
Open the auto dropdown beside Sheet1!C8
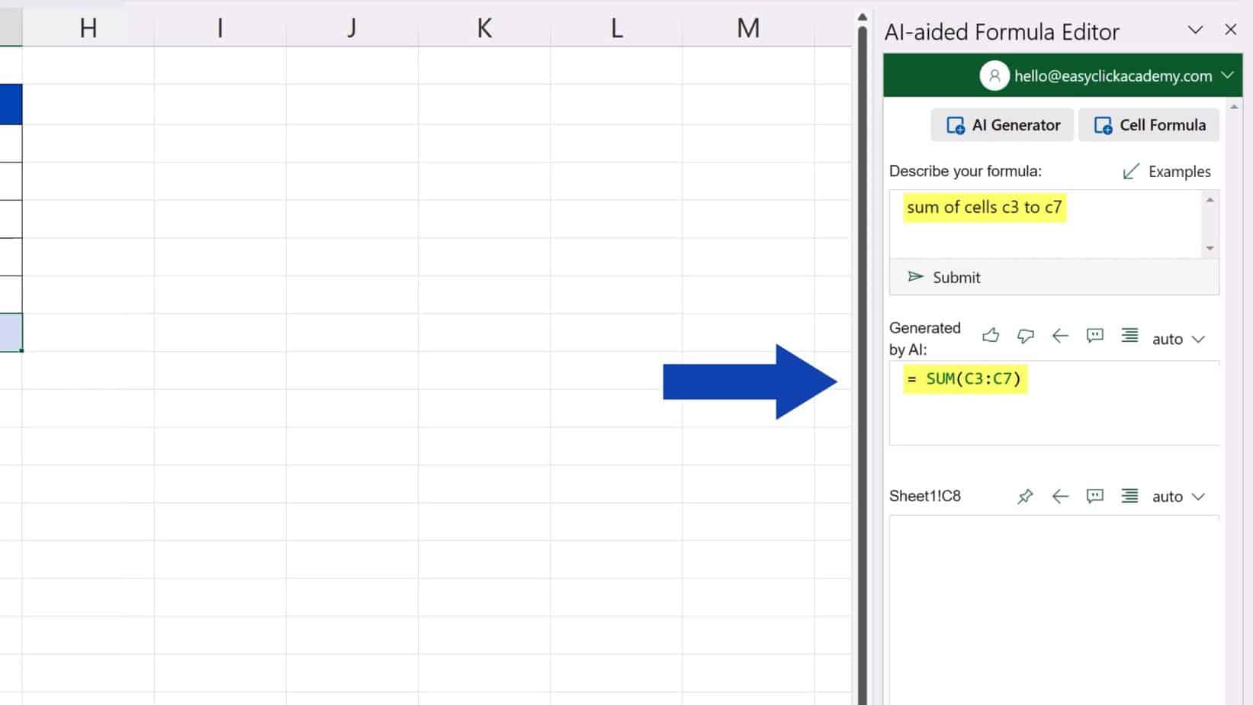[x=1178, y=496]
